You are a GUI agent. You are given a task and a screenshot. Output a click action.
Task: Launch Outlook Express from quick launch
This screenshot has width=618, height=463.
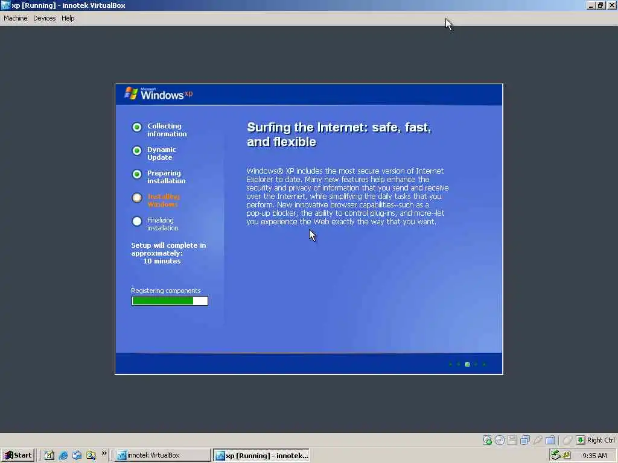(x=77, y=455)
